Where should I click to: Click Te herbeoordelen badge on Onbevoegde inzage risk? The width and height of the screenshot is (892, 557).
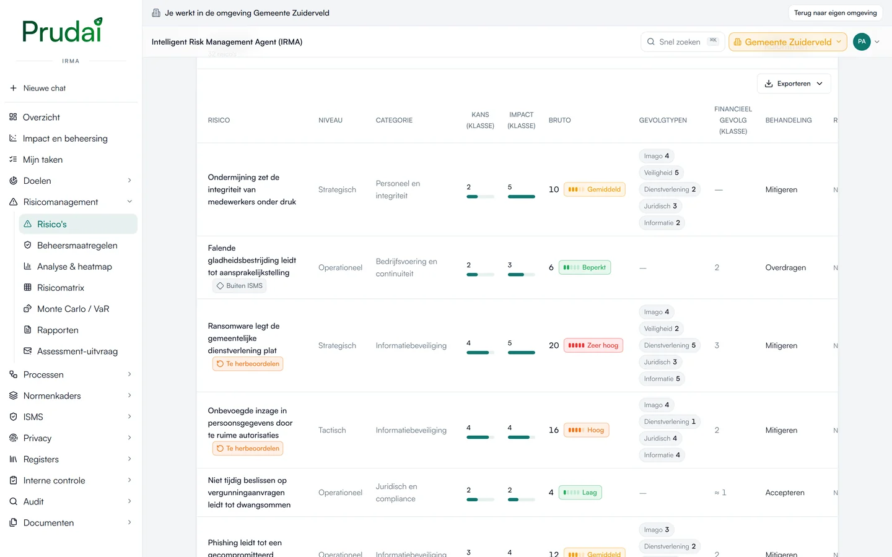coord(248,449)
